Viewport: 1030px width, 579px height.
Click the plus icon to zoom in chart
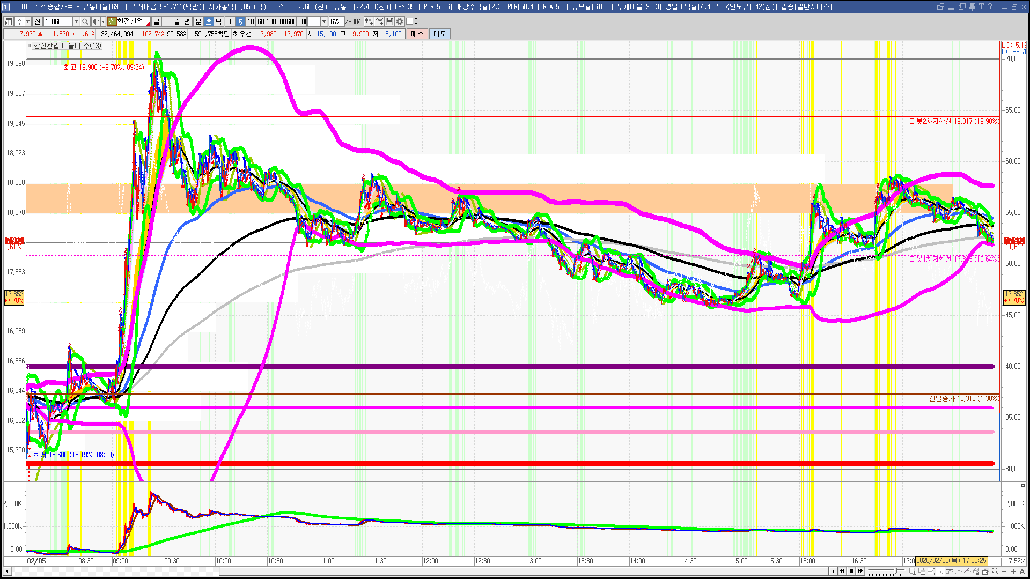(x=1013, y=571)
